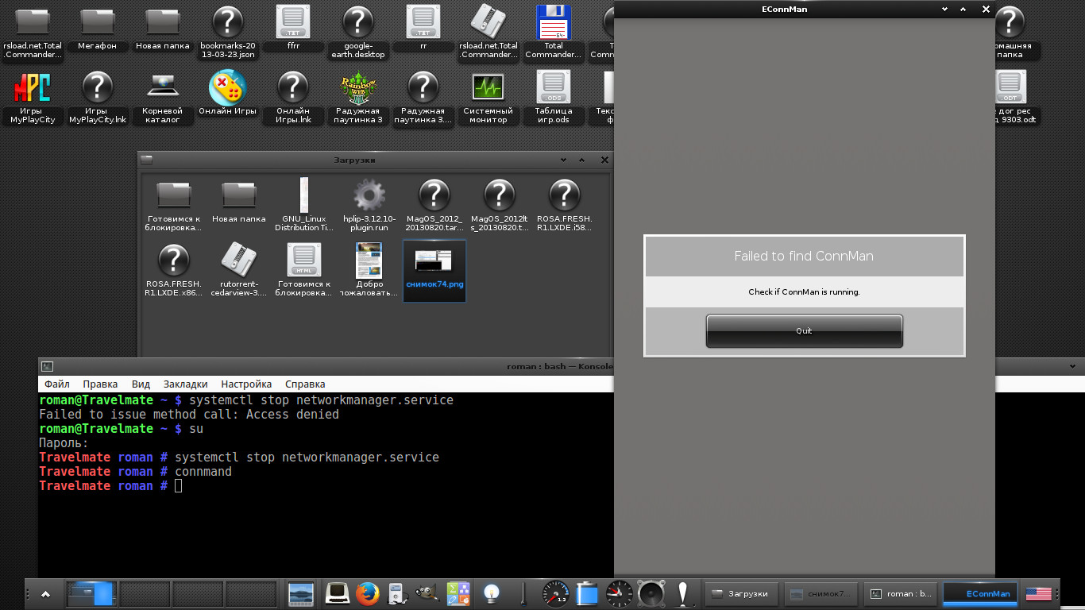1085x610 pixels.
Task: Launch GIMP from the bottom shelf
Action: click(x=427, y=593)
